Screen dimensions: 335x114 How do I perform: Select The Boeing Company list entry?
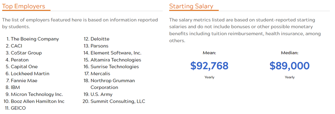[x=35, y=39]
